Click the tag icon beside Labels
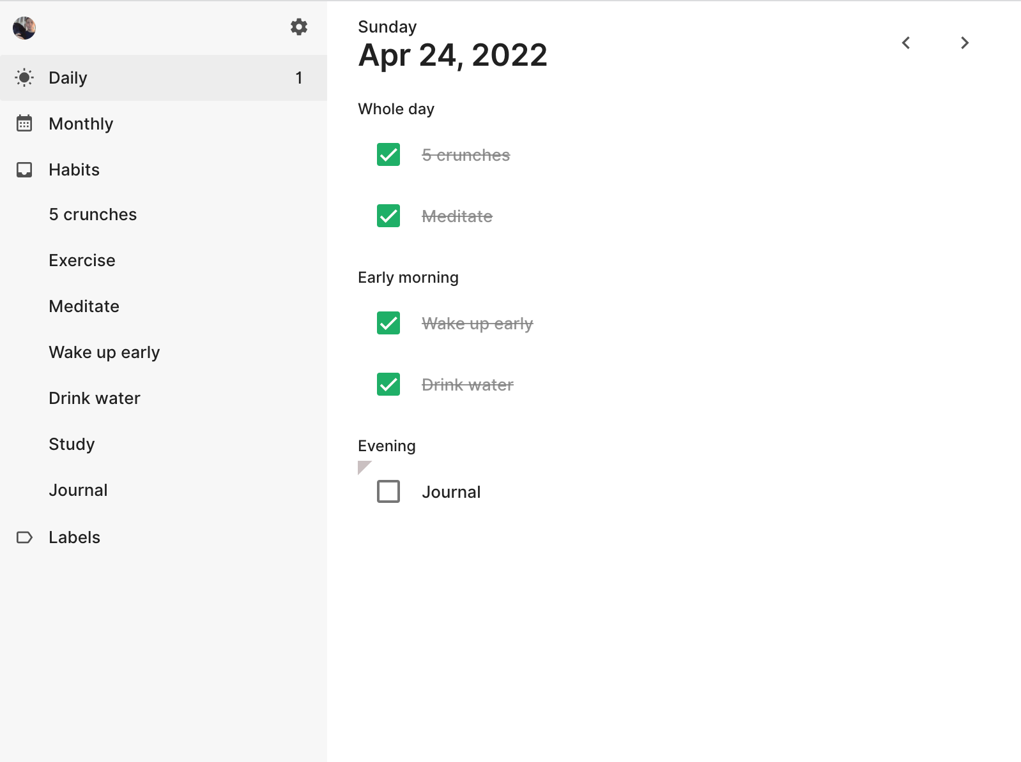The height and width of the screenshot is (762, 1021). [24, 537]
